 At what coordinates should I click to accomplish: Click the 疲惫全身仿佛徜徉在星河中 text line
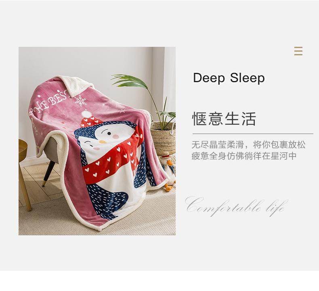244,156
